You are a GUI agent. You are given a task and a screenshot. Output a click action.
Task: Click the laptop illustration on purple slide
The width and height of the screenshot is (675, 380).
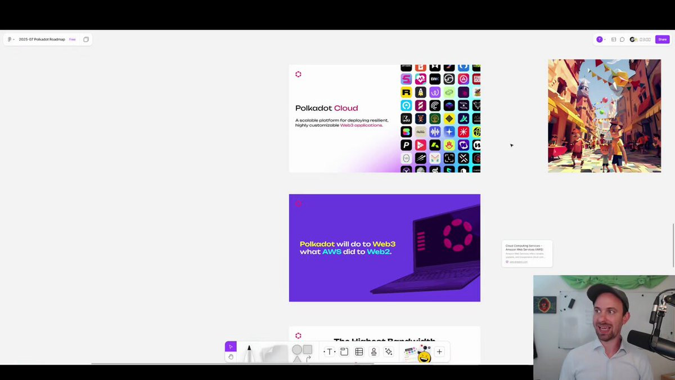pyautogui.click(x=425, y=249)
